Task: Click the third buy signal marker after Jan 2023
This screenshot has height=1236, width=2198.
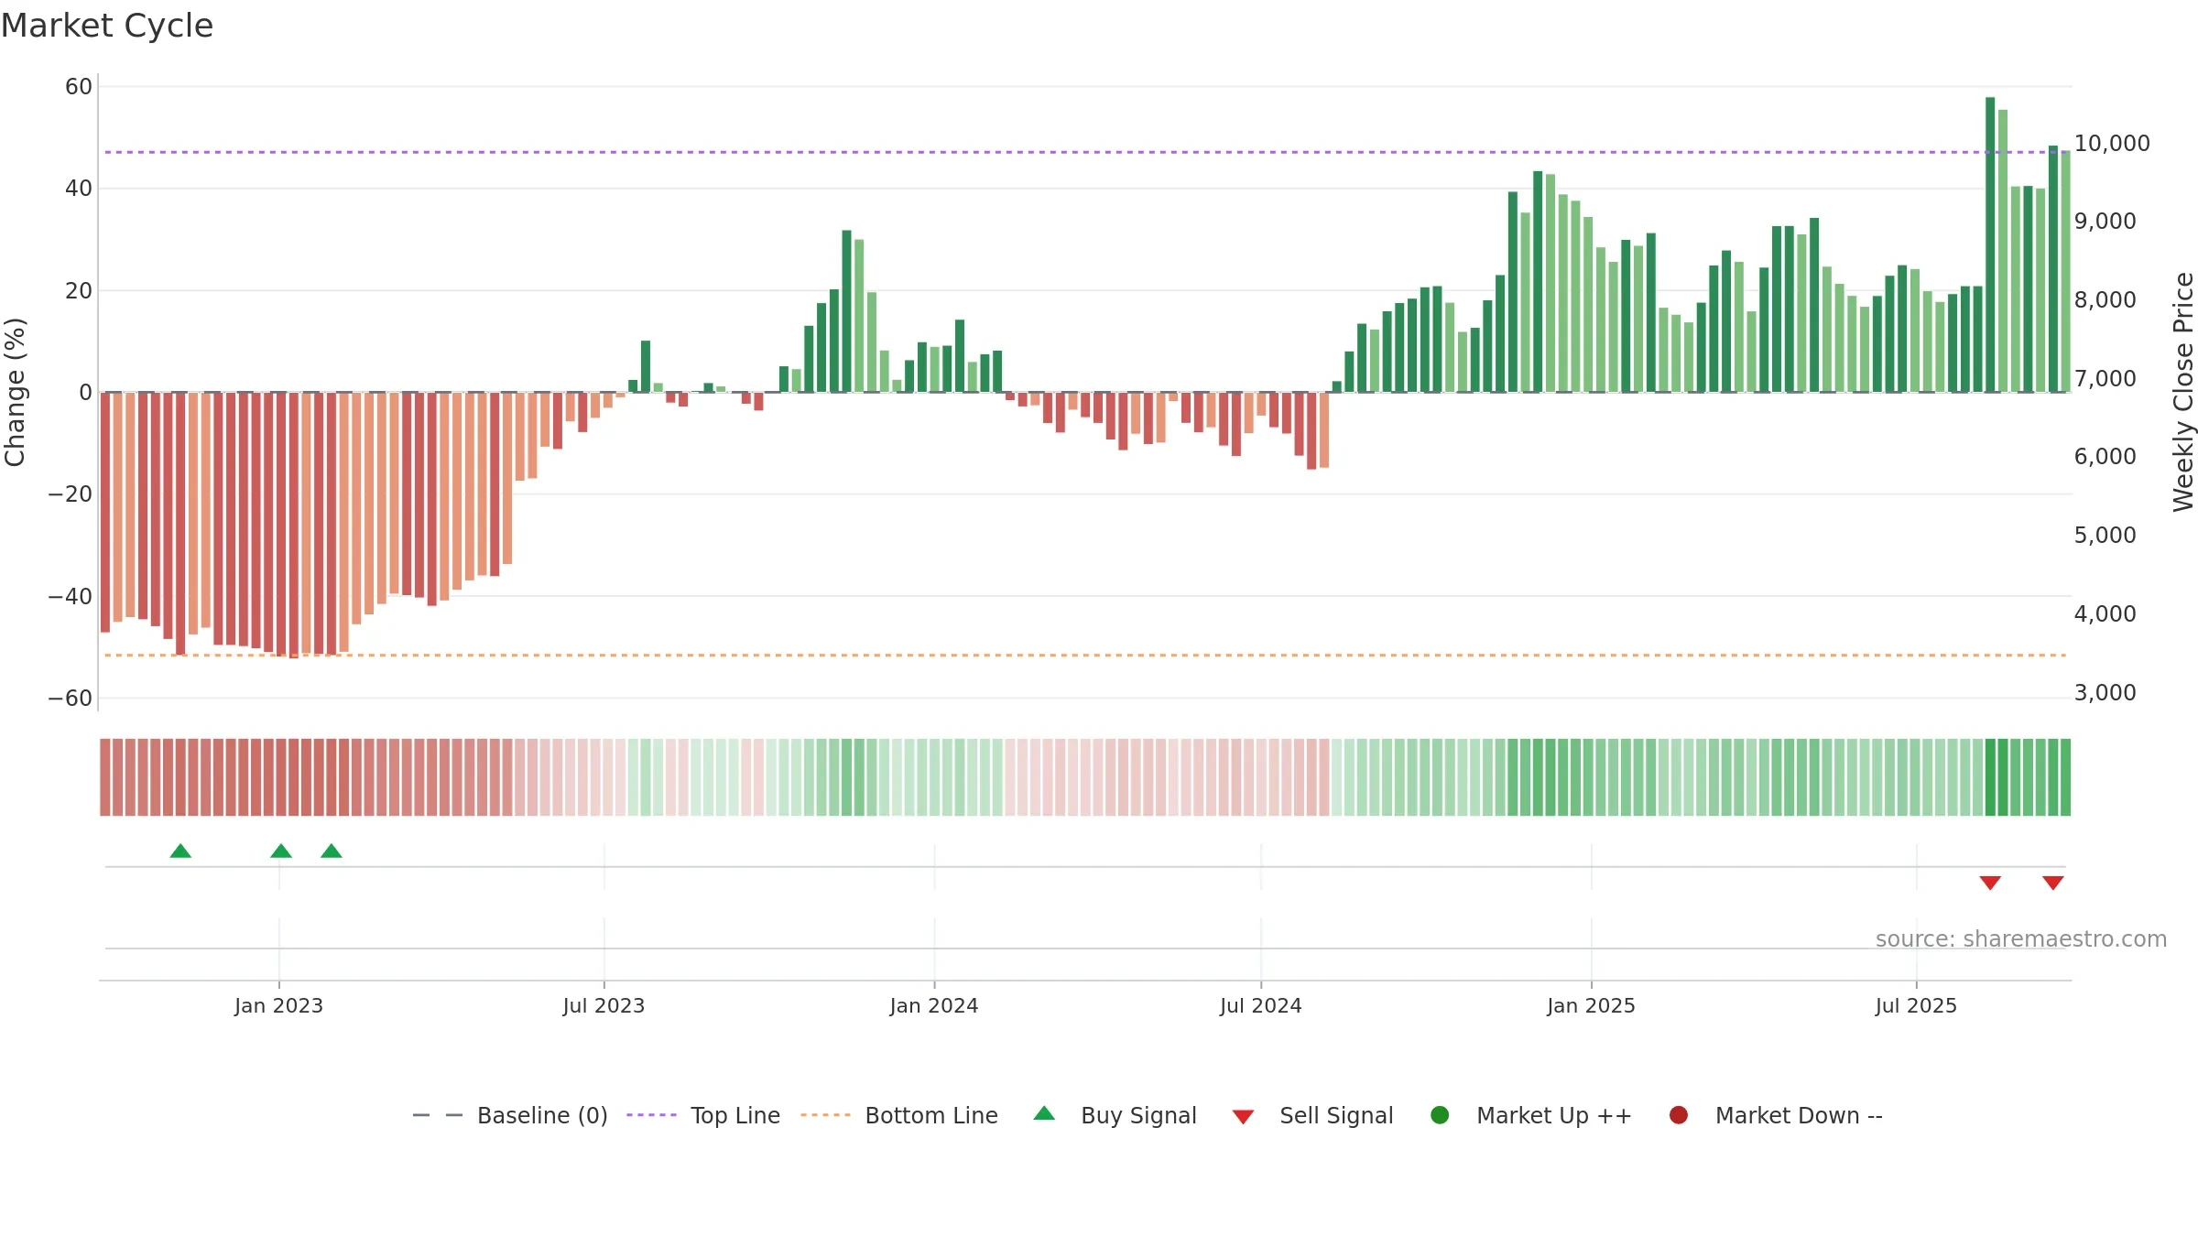Action: pos(332,851)
